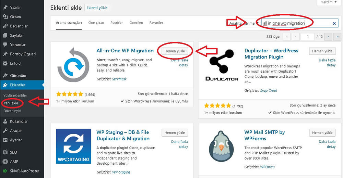Open the All-in-One WP Migration title link
The height and width of the screenshot is (178, 343).
pos(125,51)
